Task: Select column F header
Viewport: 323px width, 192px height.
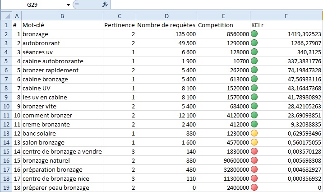Action: tap(286, 16)
